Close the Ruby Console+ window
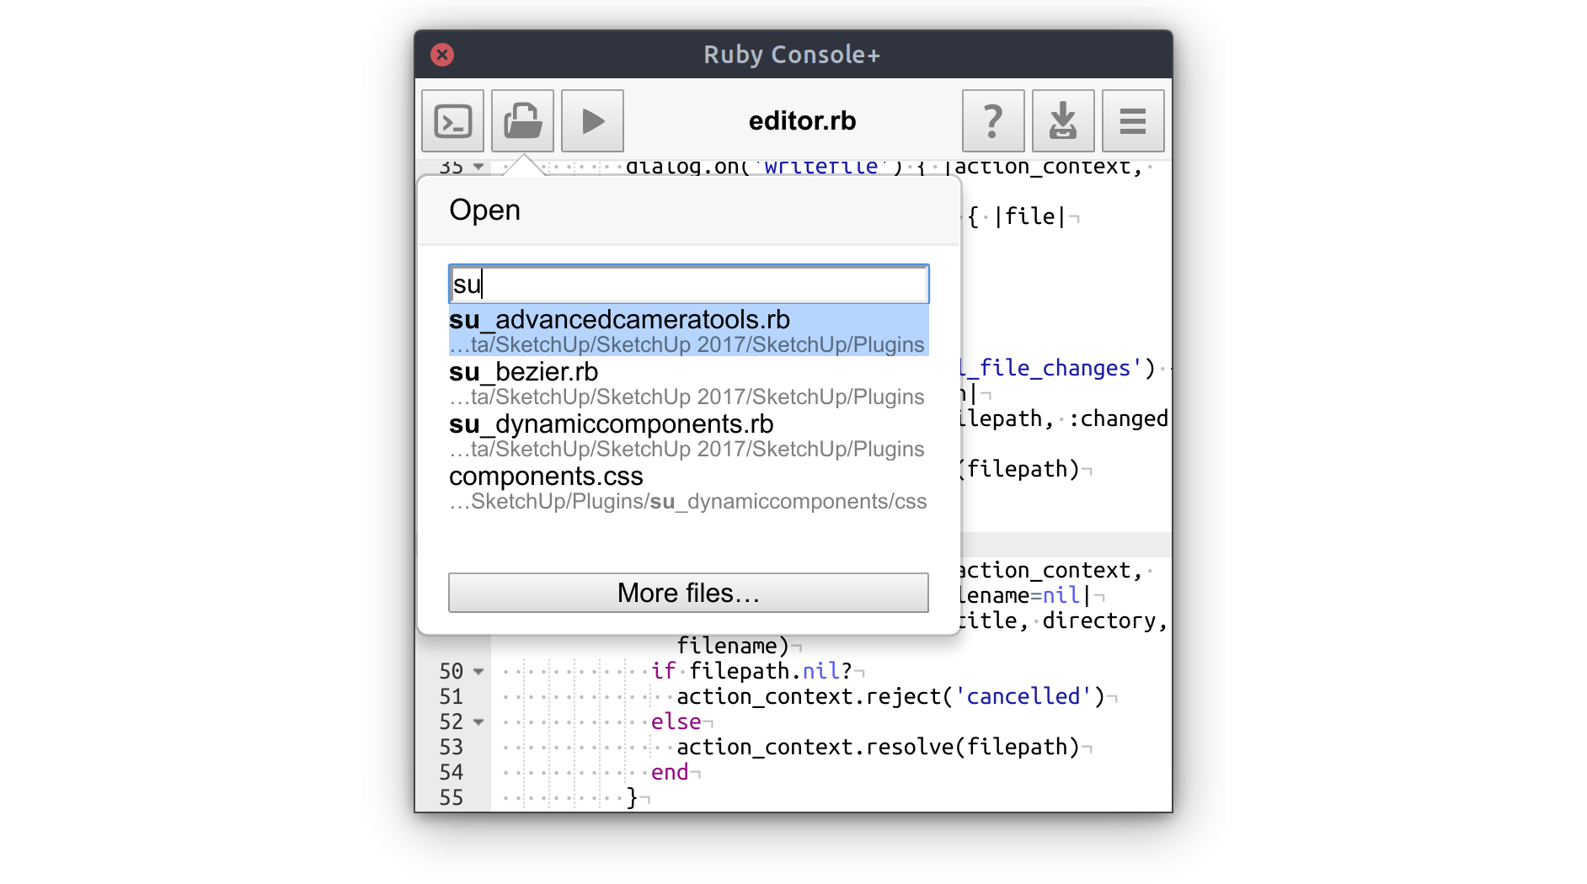This screenshot has width=1587, height=884. pos(442,55)
